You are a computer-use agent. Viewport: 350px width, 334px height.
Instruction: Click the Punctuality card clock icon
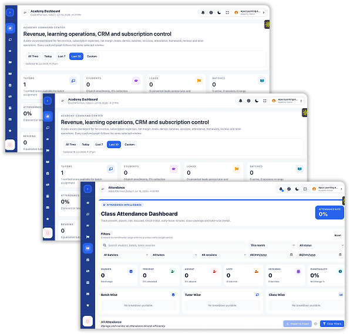[x=340, y=272]
